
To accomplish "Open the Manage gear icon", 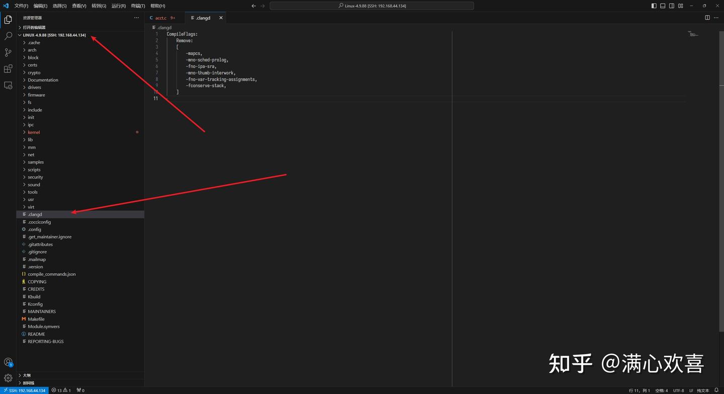I will point(8,377).
